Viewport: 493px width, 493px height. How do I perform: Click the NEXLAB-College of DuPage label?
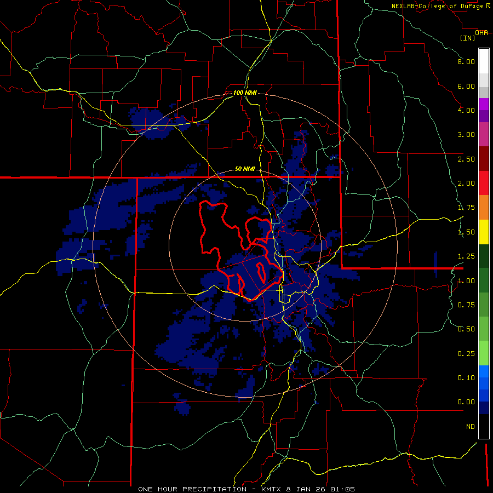437,6
